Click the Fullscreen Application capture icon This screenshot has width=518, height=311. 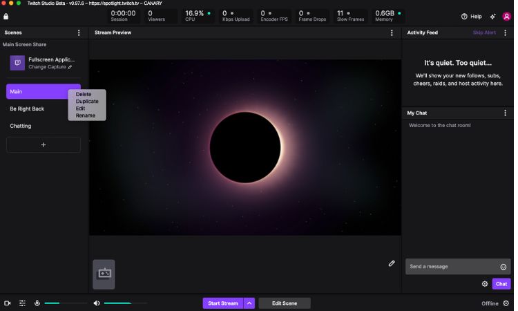click(x=17, y=63)
